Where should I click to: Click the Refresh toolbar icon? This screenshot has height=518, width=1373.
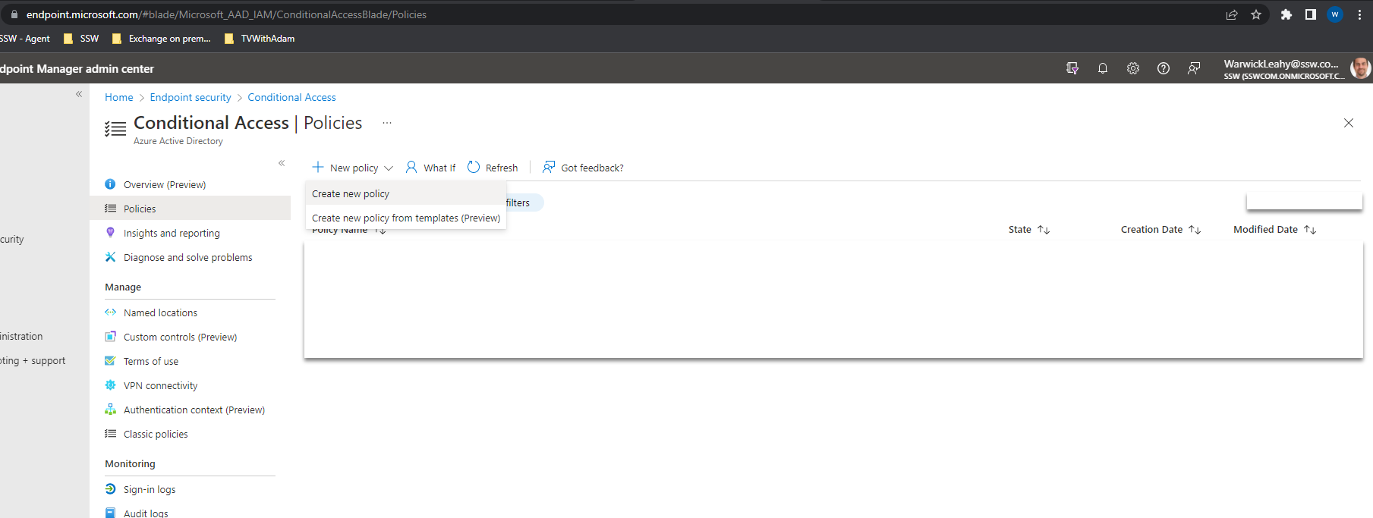474,168
